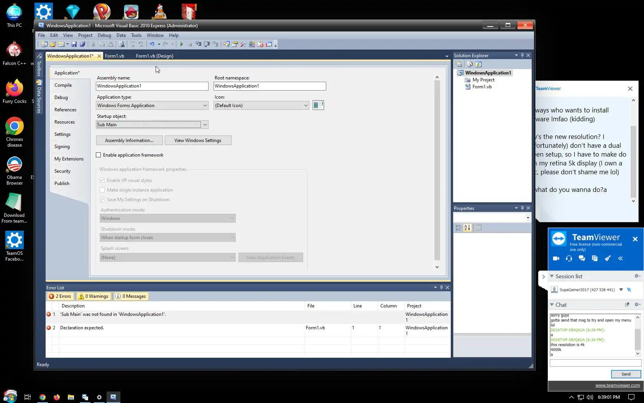Screen dimensions: 644x403
Task: Click the Assembly name input field
Action: [x=152, y=86]
